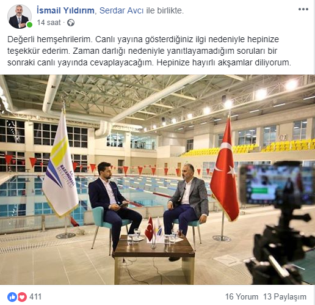The image size is (315, 305).
Task: Click the red heart reaction icon
Action: (22, 297)
